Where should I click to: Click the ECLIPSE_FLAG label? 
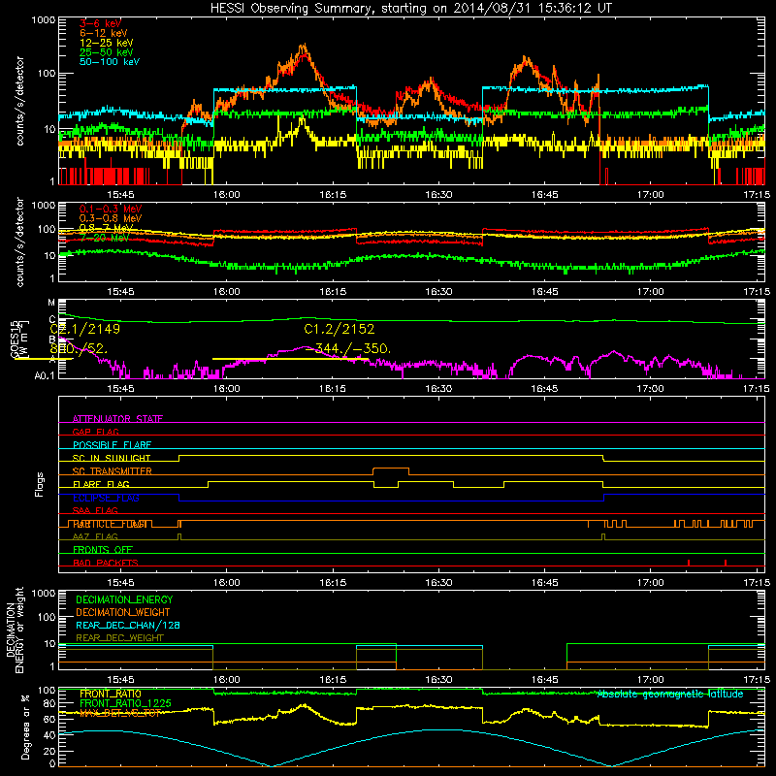(106, 498)
